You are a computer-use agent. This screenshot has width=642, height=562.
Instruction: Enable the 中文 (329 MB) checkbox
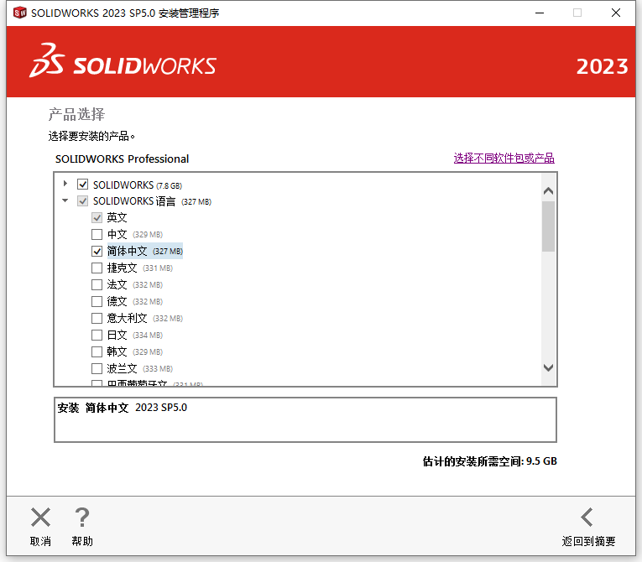[x=97, y=234]
